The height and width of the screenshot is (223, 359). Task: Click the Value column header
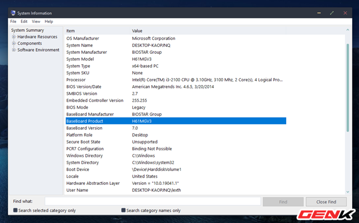[208, 31]
